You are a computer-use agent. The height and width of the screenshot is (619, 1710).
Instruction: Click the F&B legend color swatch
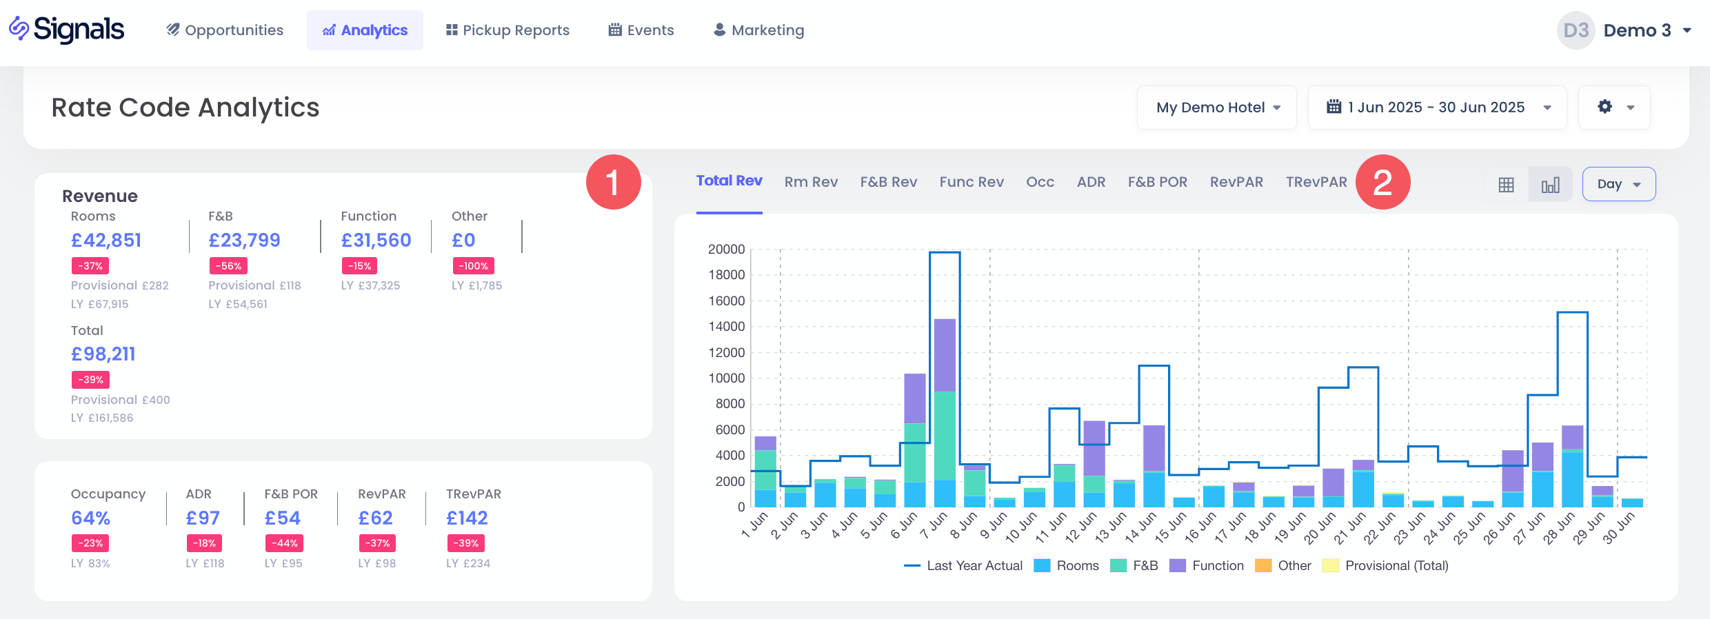click(1118, 566)
